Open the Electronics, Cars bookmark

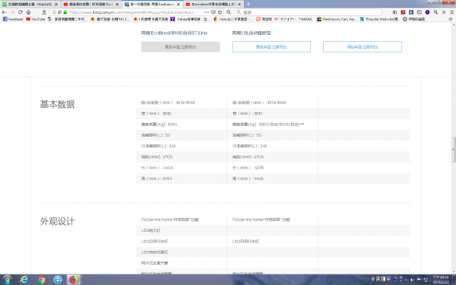pyautogui.click(x=337, y=19)
